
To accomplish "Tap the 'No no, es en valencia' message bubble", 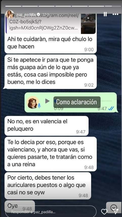I will (x=47, y=126).
